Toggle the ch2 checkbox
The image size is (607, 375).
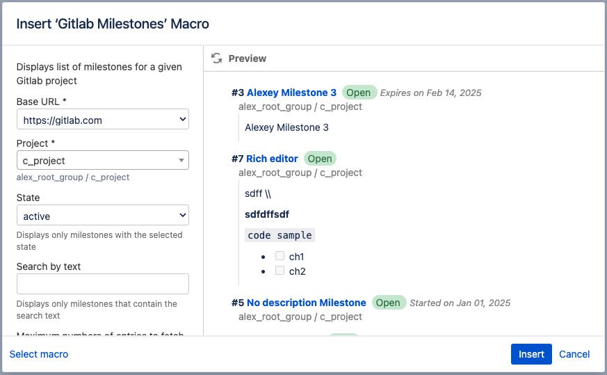[280, 271]
